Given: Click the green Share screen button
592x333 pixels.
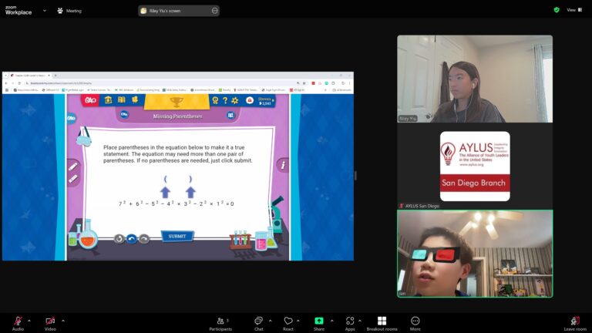Looking at the screenshot, I should (319, 324).
